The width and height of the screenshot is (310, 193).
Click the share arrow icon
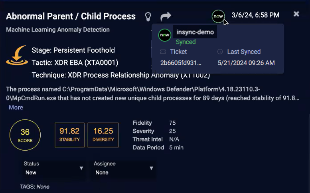click(x=166, y=16)
